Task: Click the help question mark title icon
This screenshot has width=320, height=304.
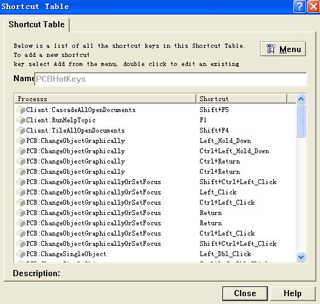Action: coord(299,7)
